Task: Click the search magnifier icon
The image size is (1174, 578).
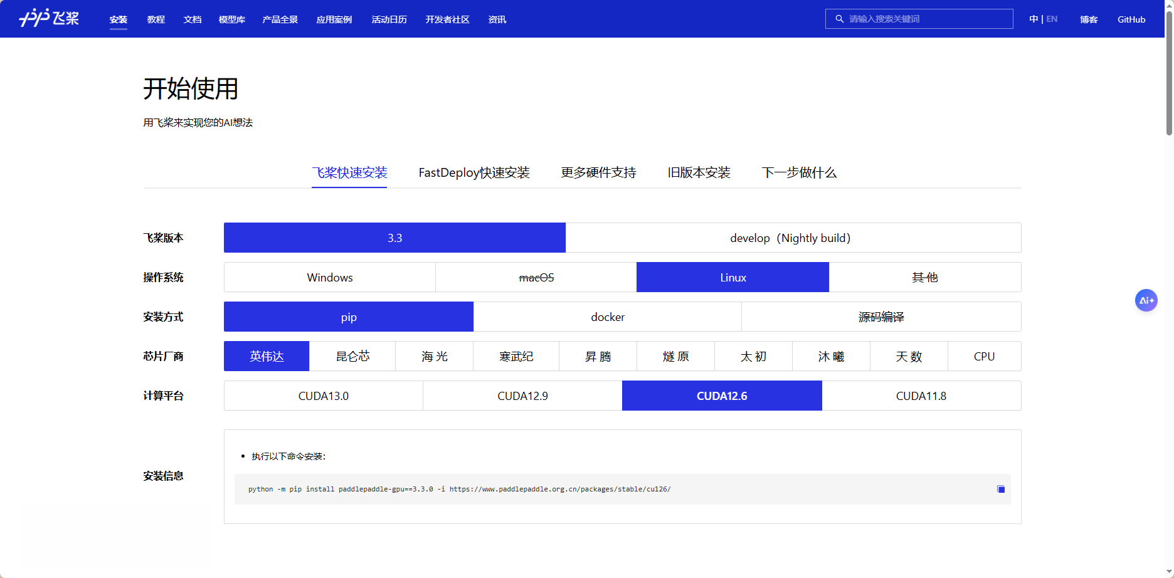Action: pyautogui.click(x=839, y=19)
